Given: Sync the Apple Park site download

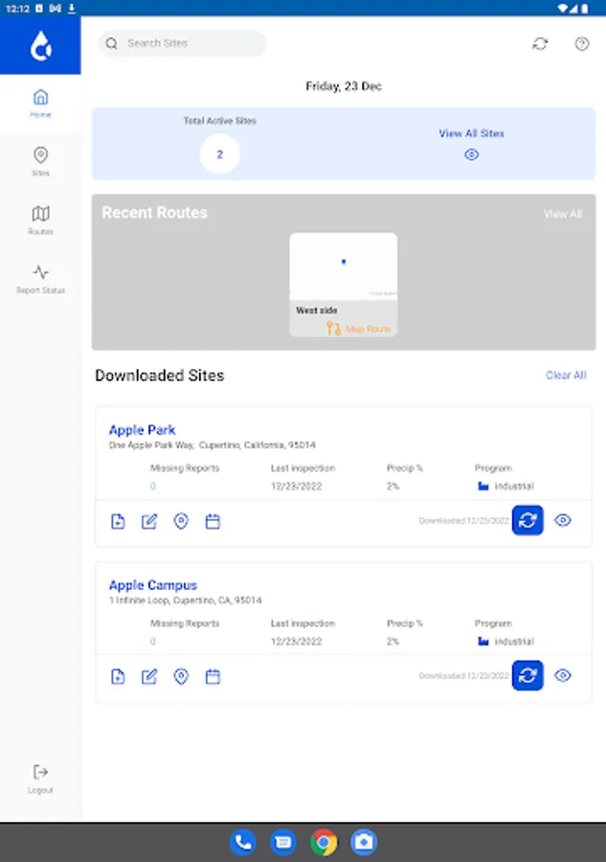Looking at the screenshot, I should [527, 520].
